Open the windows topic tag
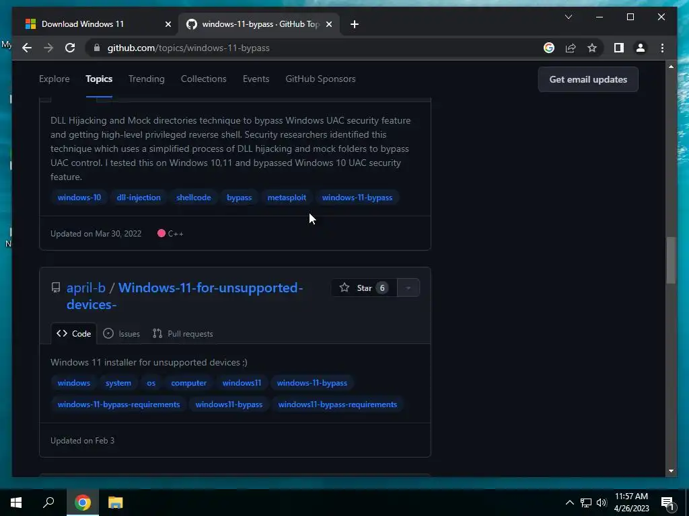Screen dimensions: 689x516 pos(74,382)
